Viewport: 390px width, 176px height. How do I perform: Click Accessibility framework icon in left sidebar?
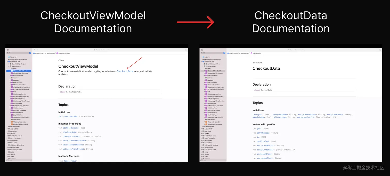pyautogui.click(x=9, y=129)
